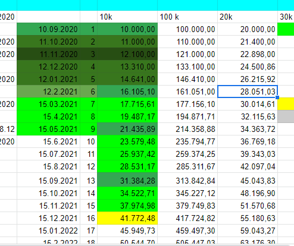Select cell with value 100.000,00

pyautogui.click(x=187, y=29)
